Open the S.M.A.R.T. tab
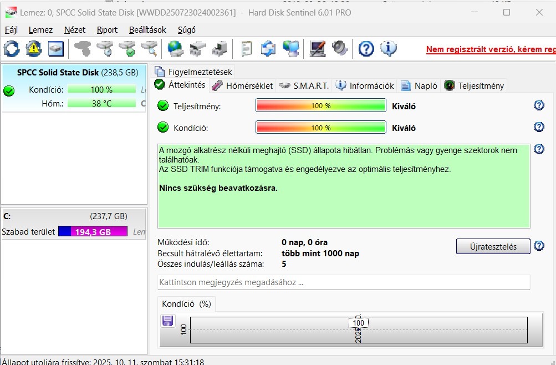556x365 pixels. point(304,86)
